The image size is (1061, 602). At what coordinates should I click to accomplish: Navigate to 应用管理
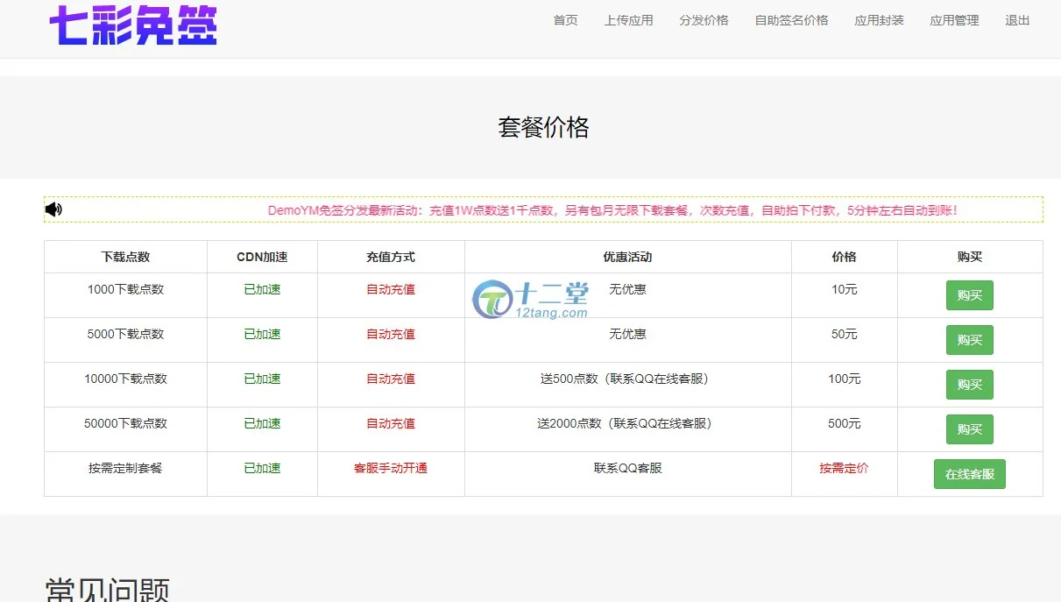coord(954,20)
